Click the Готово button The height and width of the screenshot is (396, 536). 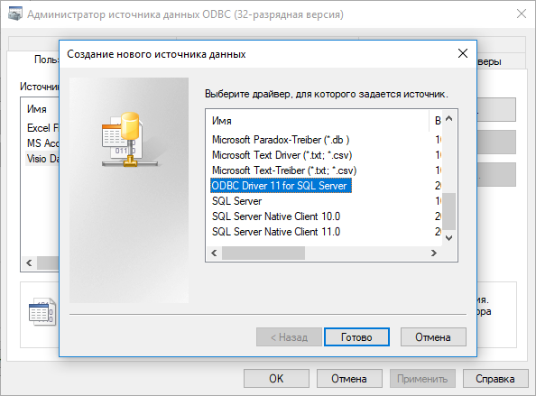pos(356,337)
